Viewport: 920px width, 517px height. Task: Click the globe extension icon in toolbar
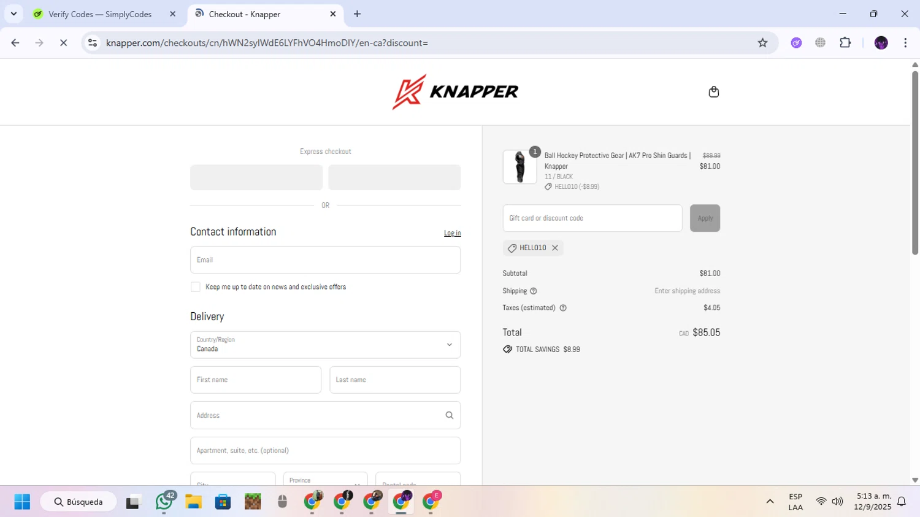820,43
